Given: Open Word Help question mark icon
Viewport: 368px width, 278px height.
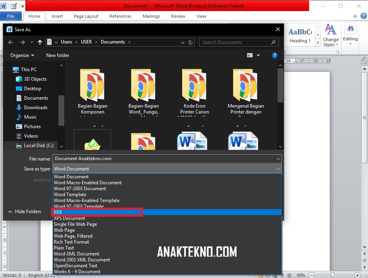Looking at the screenshot, I should point(364,16).
